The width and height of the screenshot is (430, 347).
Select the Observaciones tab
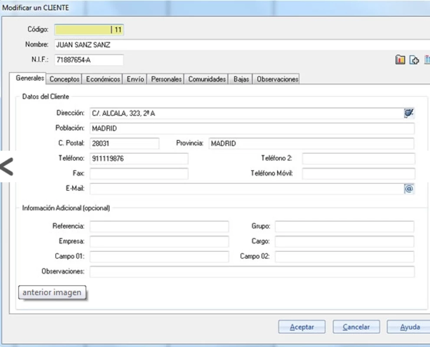[277, 79]
